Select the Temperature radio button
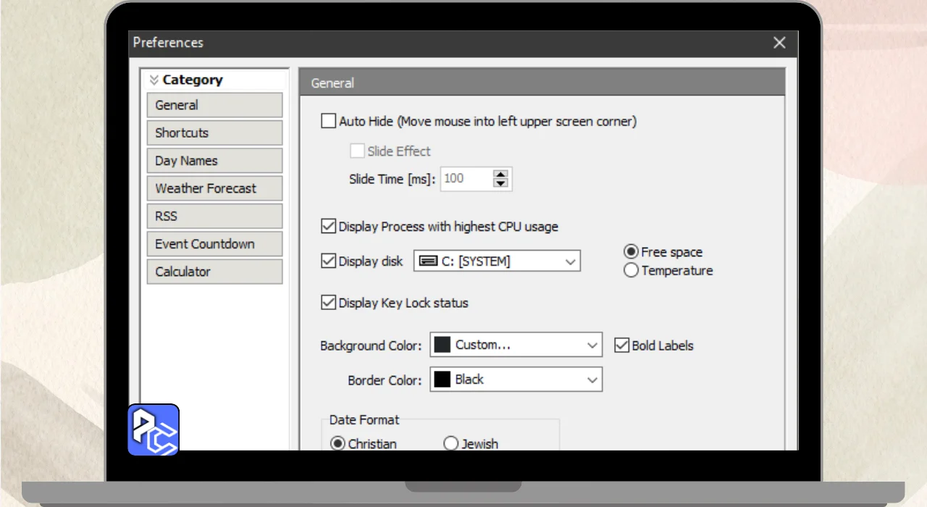The height and width of the screenshot is (507, 927). (631, 271)
